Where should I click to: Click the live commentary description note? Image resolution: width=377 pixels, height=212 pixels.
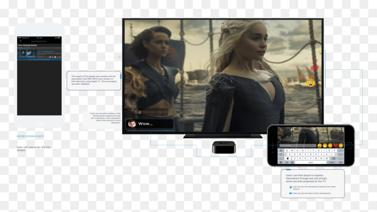pyautogui.click(x=105, y=118)
